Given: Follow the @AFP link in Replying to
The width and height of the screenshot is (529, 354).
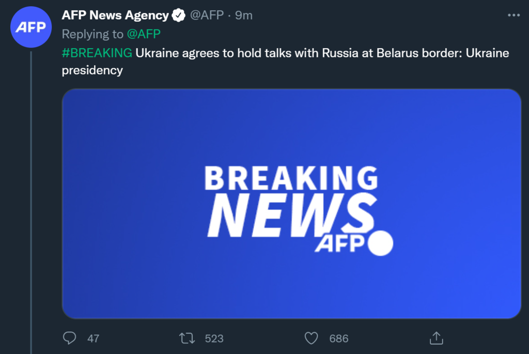Looking at the screenshot, I should 144,34.
